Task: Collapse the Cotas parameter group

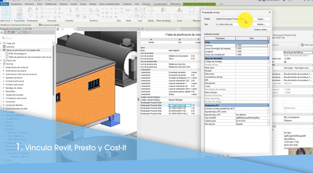Action: 268,42
